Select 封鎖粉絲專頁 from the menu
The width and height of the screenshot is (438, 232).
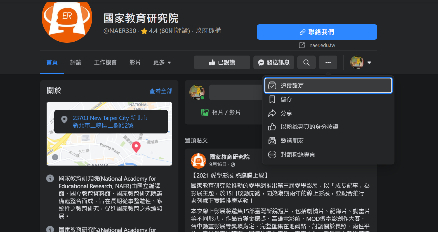tap(328, 154)
